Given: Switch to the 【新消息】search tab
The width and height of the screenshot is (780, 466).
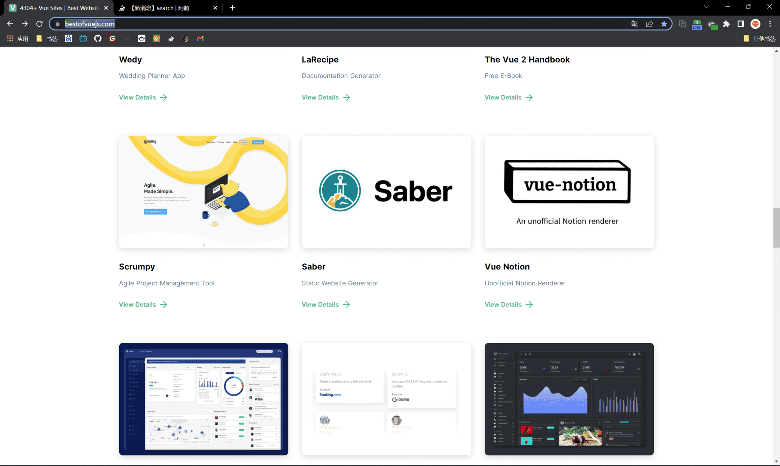Looking at the screenshot, I should click(x=166, y=8).
